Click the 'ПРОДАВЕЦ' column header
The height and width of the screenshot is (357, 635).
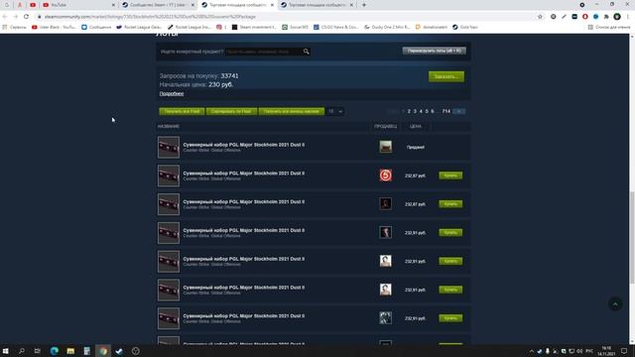(386, 126)
